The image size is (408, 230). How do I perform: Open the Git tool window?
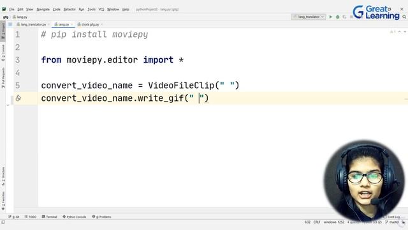tap(14, 217)
